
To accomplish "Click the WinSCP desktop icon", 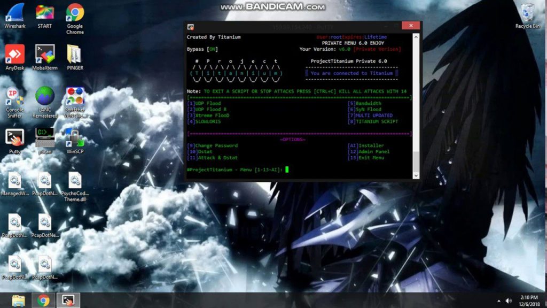I will (x=75, y=138).
